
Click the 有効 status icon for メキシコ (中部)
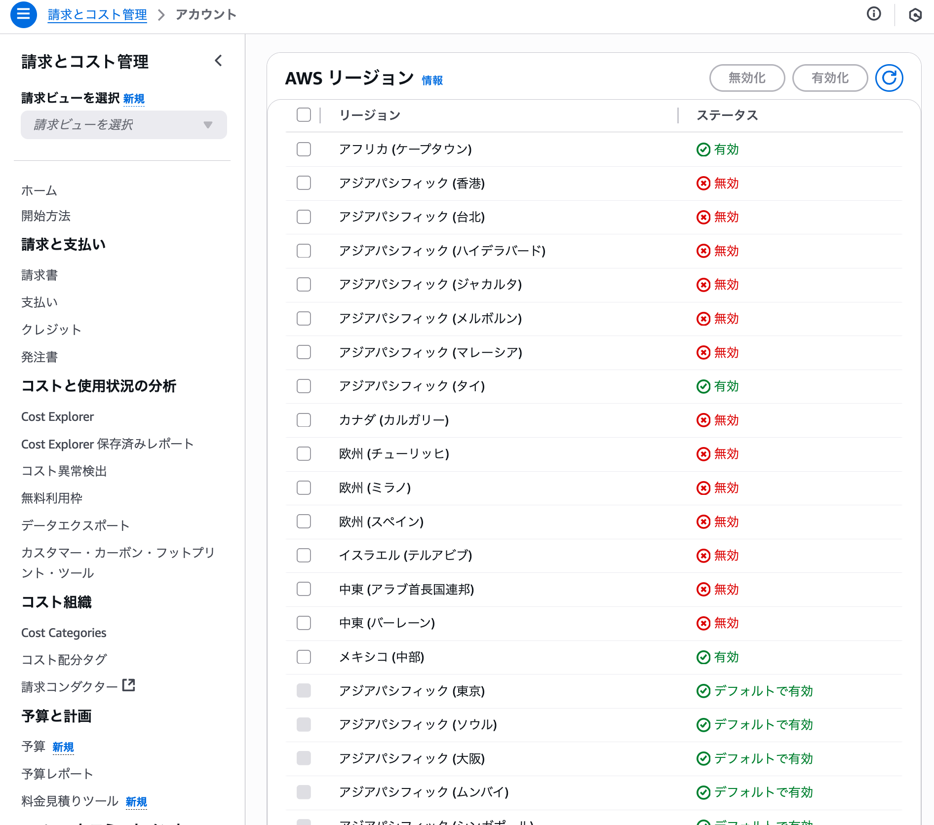(703, 657)
